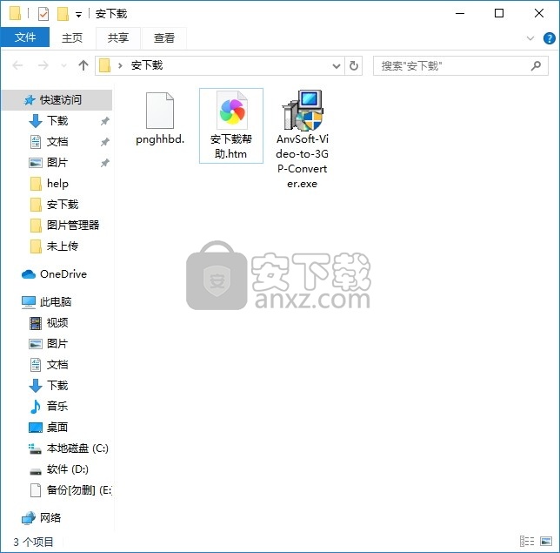Image resolution: width=560 pixels, height=553 pixels.
Task: Switch to the 查看 ribbon tab
Action: click(164, 37)
